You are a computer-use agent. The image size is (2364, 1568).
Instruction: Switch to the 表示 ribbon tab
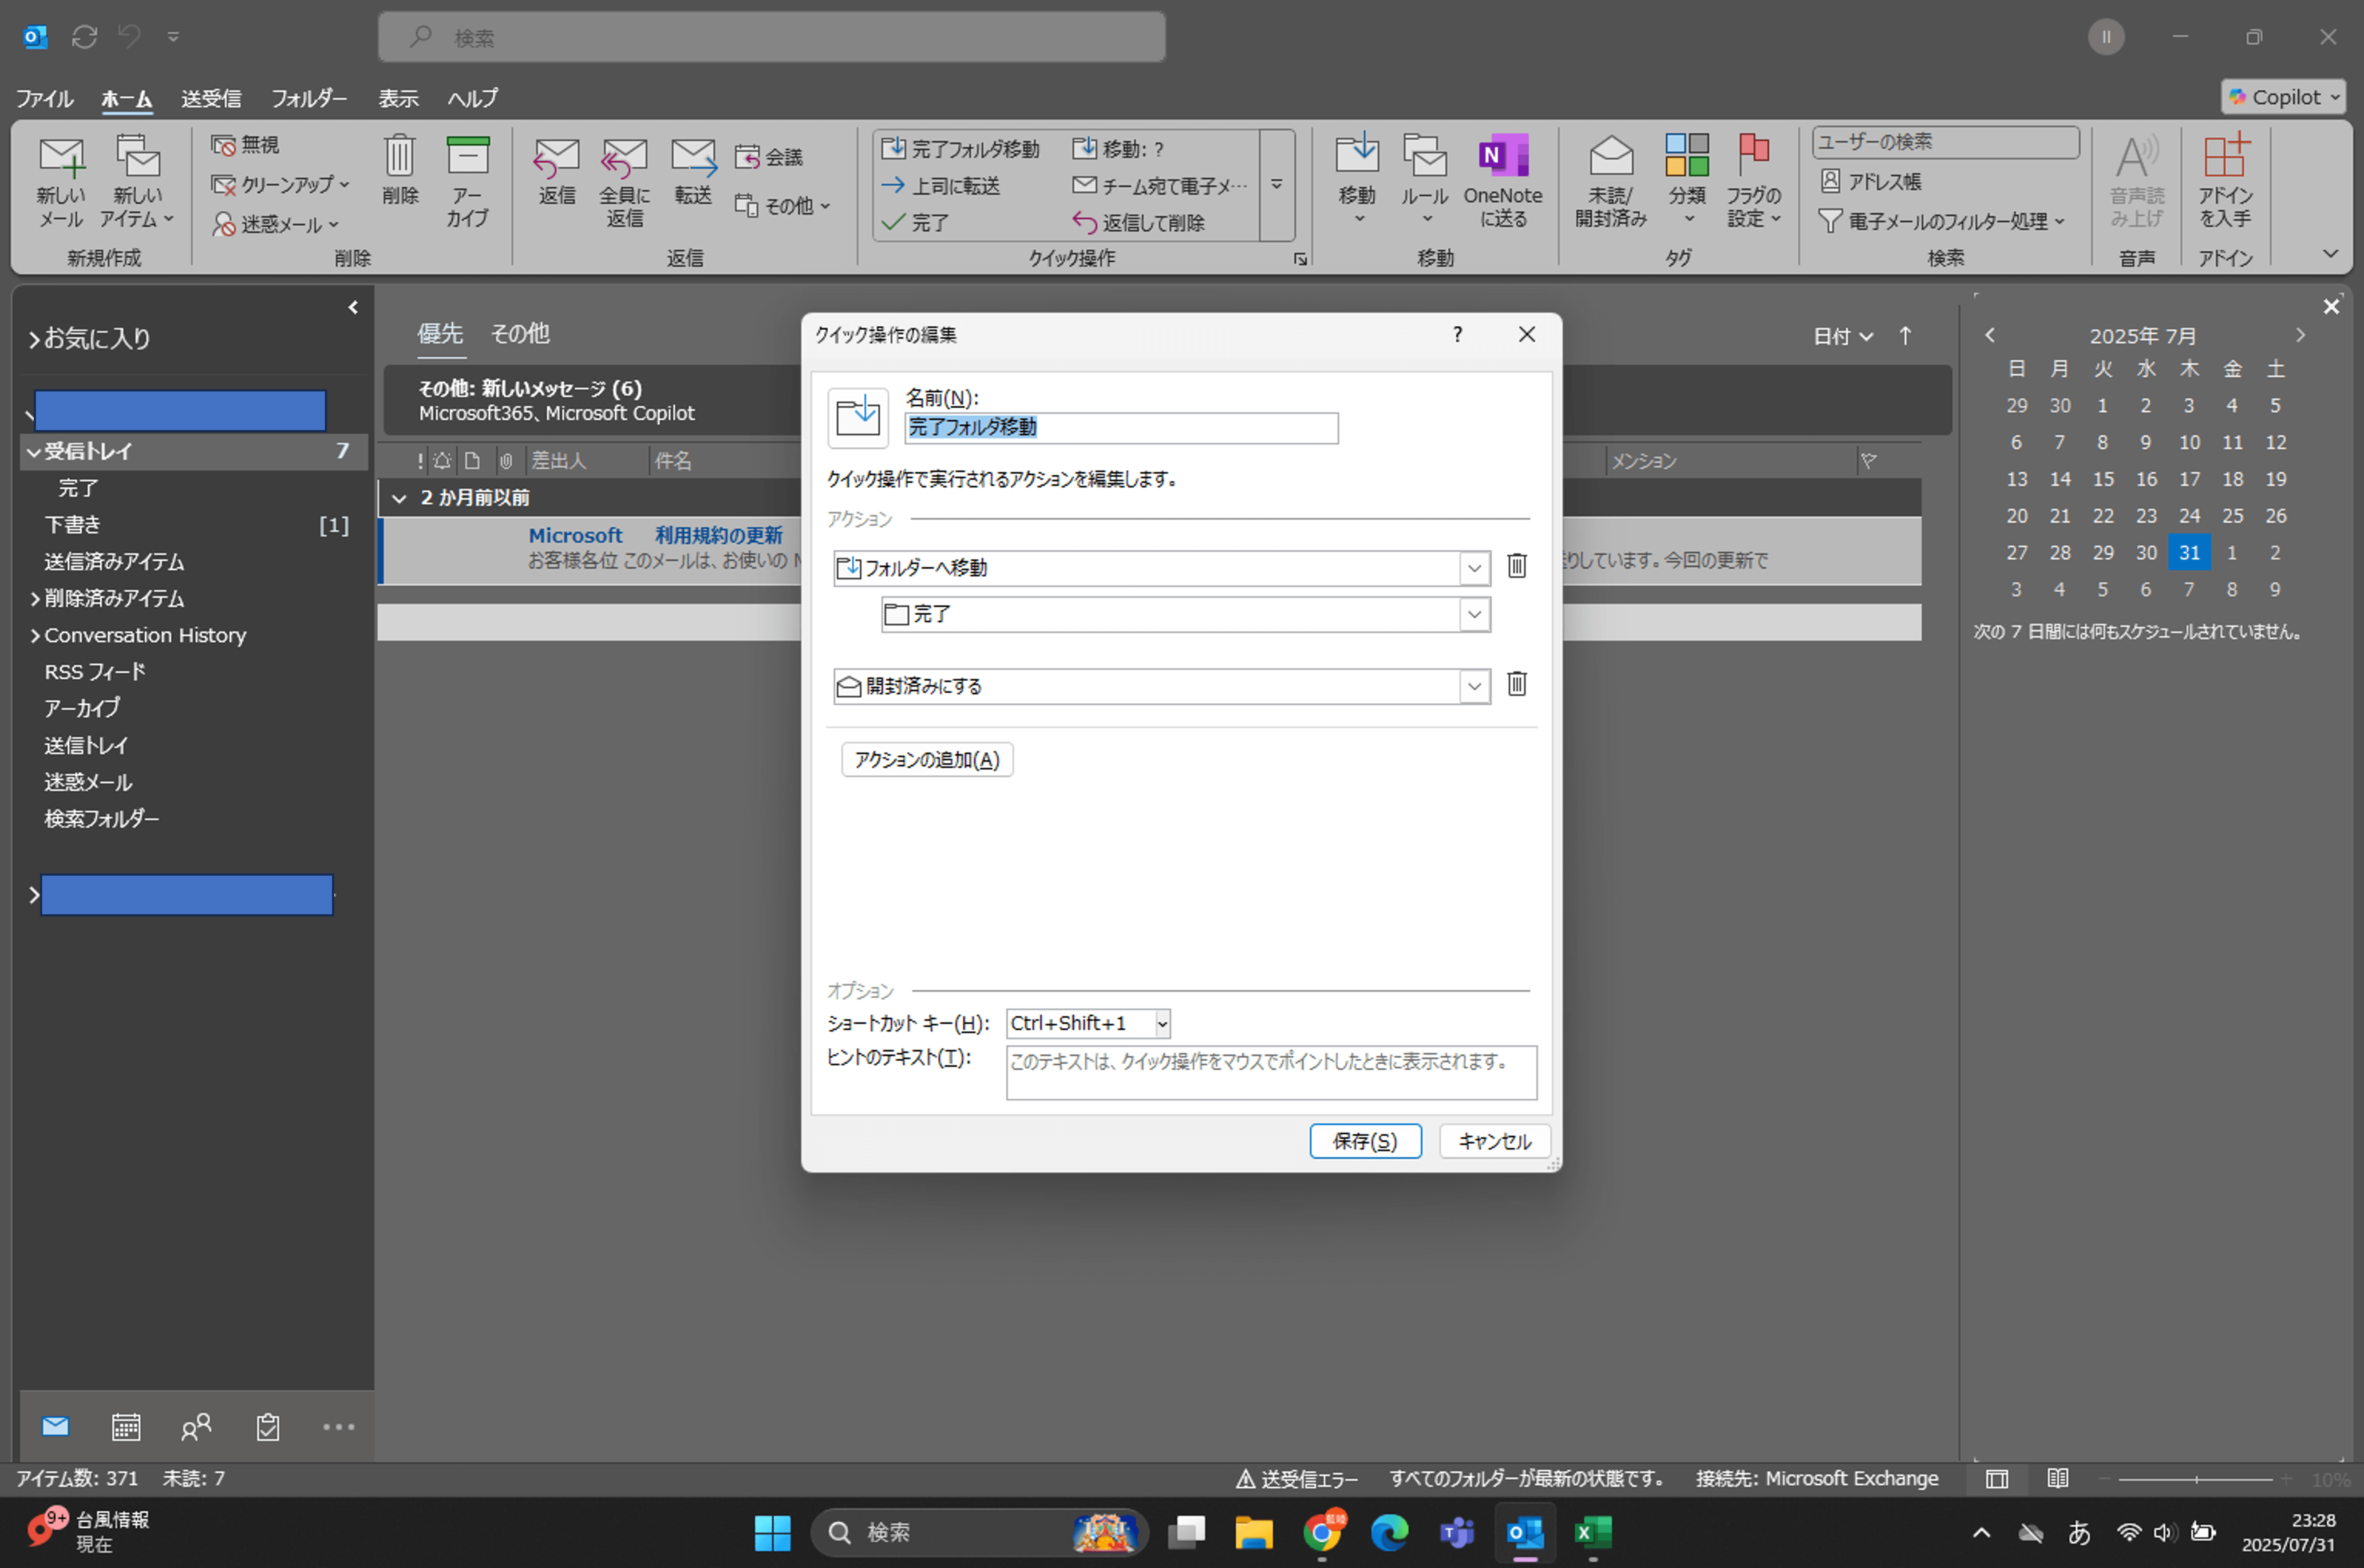pos(398,98)
